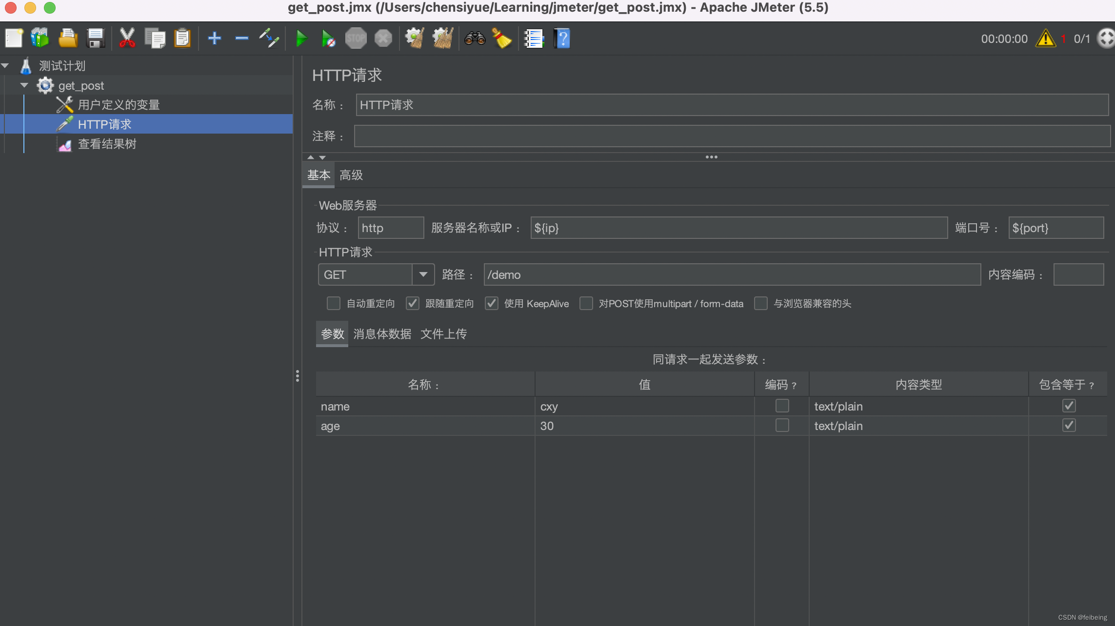Click the value cell 30
1115x626 pixels.
click(645, 426)
